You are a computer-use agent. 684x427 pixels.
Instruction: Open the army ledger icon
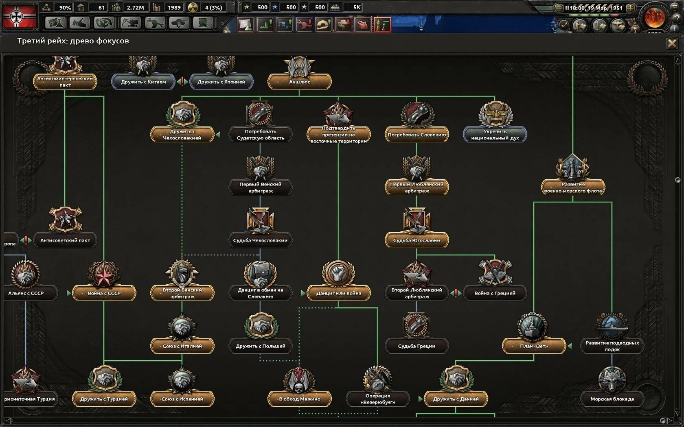point(579,26)
